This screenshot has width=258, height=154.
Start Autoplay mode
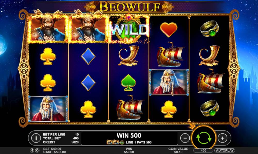[x=225, y=150]
